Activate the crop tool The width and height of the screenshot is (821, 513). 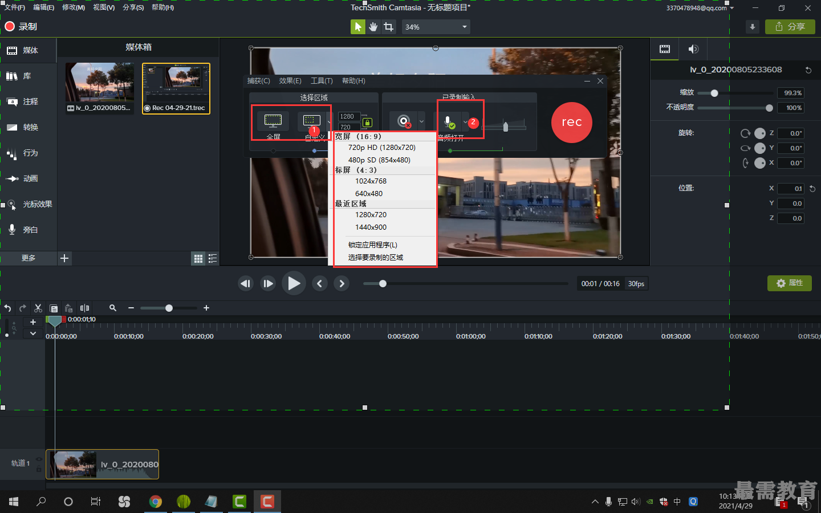[389, 27]
